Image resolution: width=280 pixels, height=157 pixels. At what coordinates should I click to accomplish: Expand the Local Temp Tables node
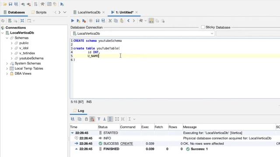[7, 68]
